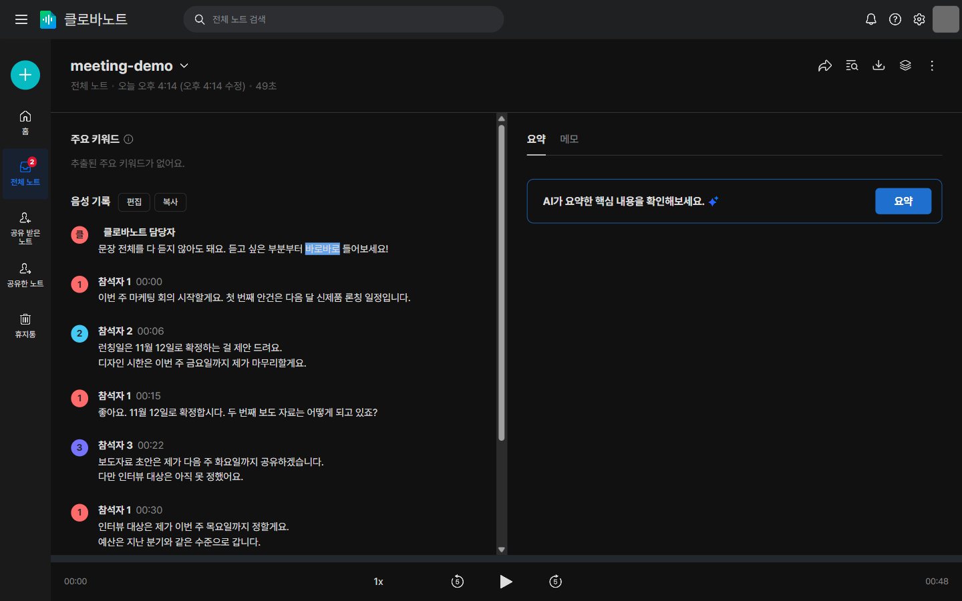Skip forward five seconds

555,582
